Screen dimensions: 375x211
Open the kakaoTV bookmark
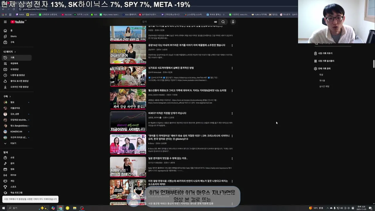tap(32, 14)
